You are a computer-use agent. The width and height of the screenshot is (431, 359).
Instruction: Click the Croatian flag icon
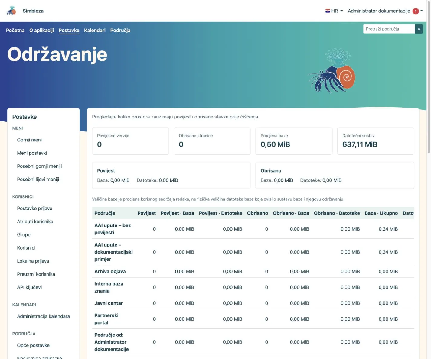click(x=328, y=11)
